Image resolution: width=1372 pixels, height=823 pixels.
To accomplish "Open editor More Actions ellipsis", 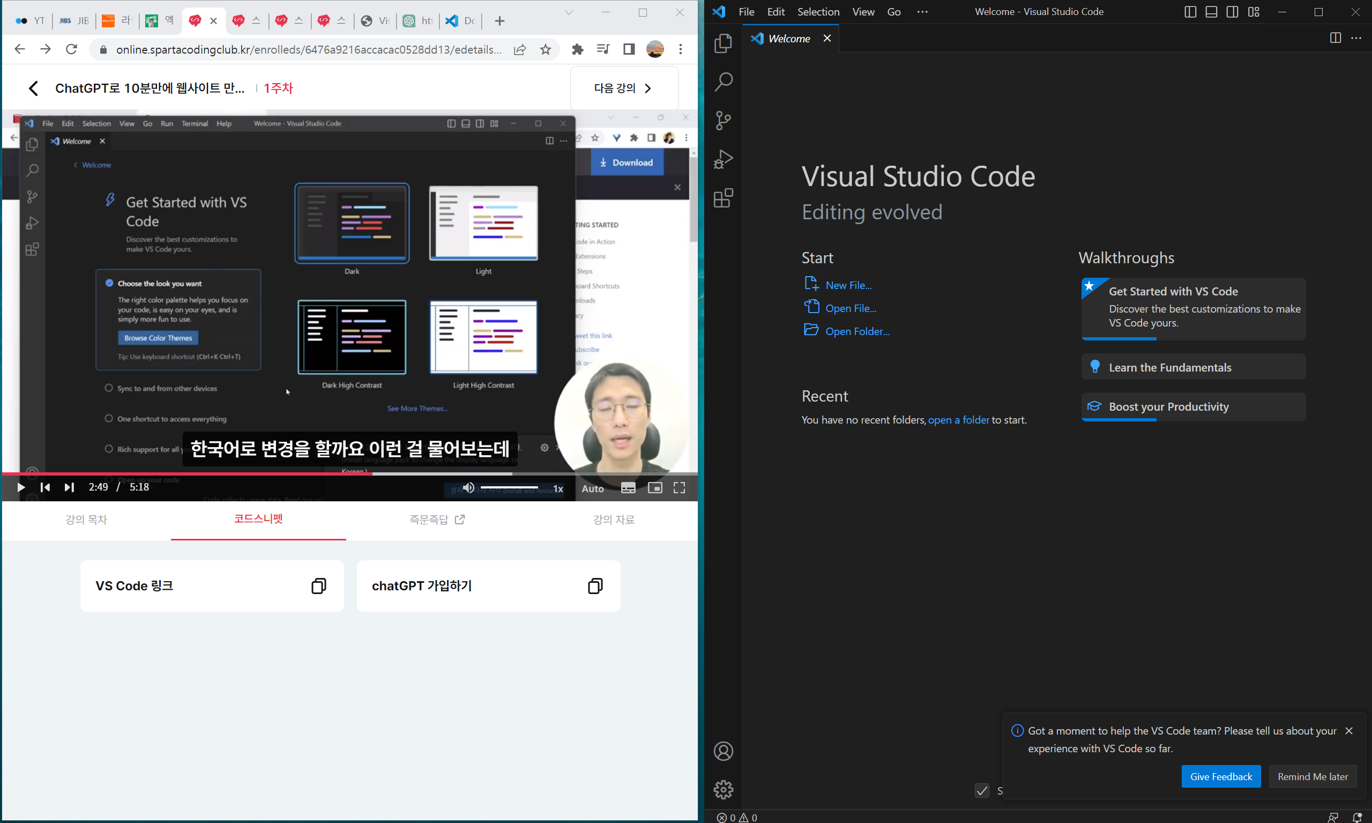I will point(1356,38).
